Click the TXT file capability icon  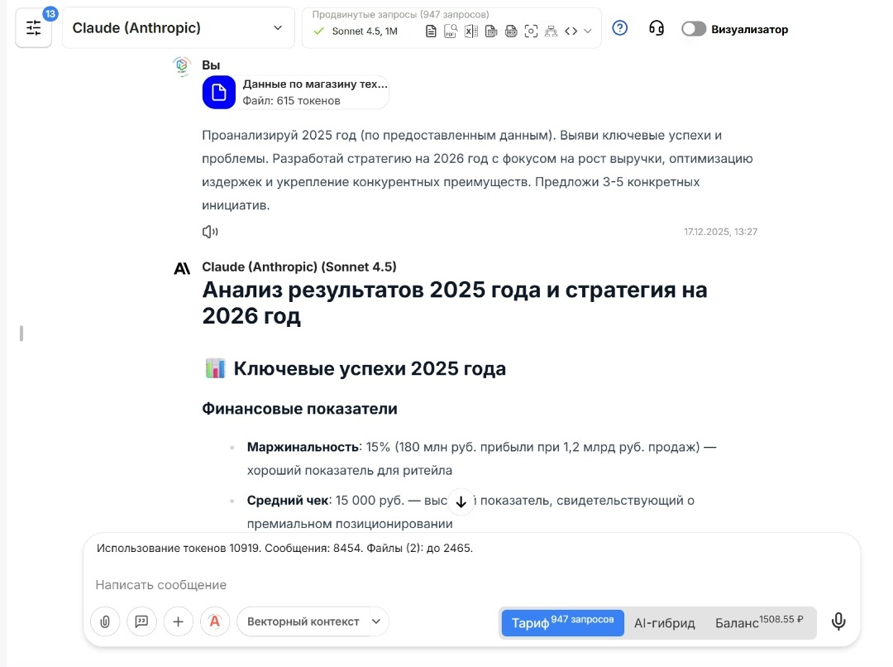click(491, 31)
